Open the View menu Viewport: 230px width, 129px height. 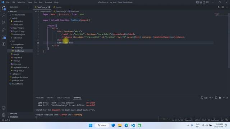[x=29, y=2]
